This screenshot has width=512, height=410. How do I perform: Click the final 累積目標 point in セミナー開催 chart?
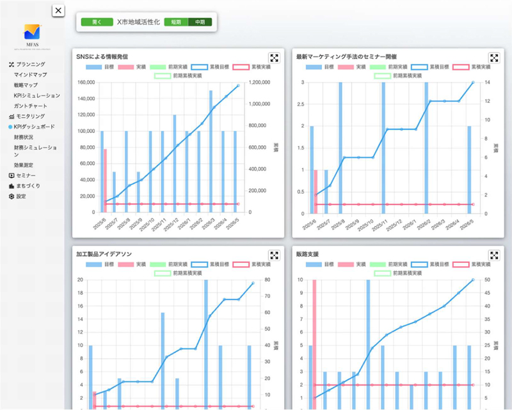473,83
